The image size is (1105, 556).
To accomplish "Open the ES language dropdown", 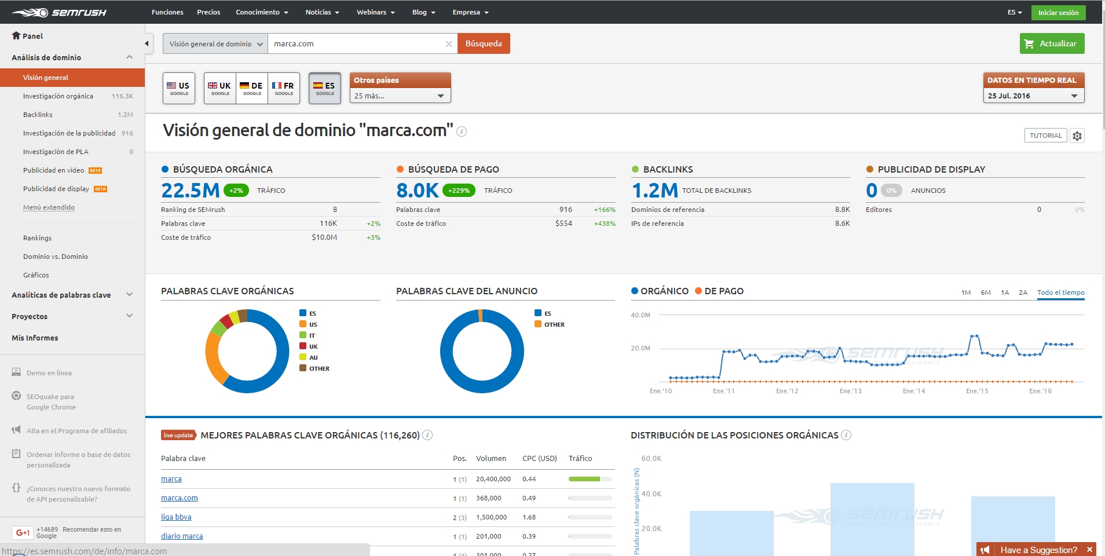I will 1014,12.
